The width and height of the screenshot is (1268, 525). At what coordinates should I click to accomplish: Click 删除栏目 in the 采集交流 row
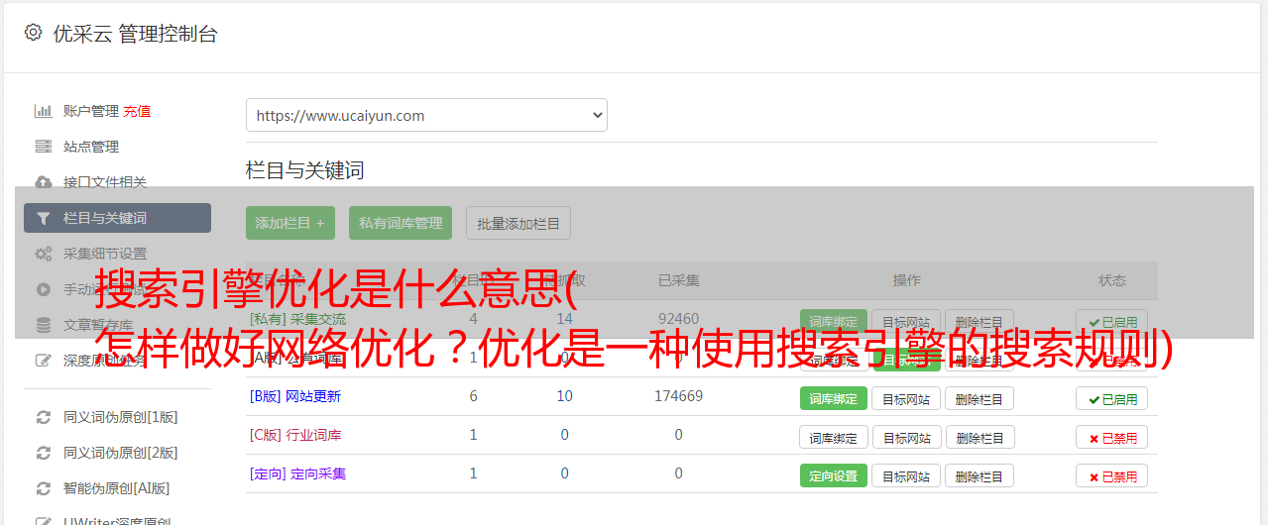tap(980, 322)
